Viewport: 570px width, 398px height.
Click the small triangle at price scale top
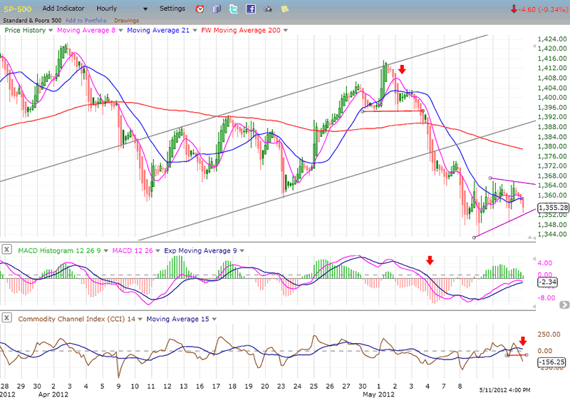click(x=534, y=46)
